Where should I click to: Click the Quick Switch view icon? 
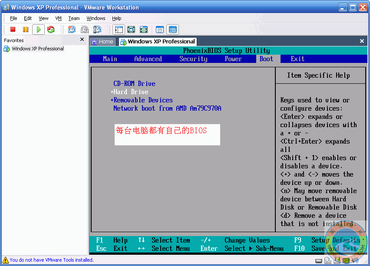click(x=131, y=30)
